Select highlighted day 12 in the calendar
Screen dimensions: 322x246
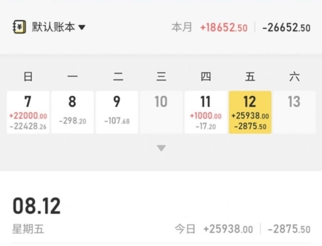coord(250,112)
